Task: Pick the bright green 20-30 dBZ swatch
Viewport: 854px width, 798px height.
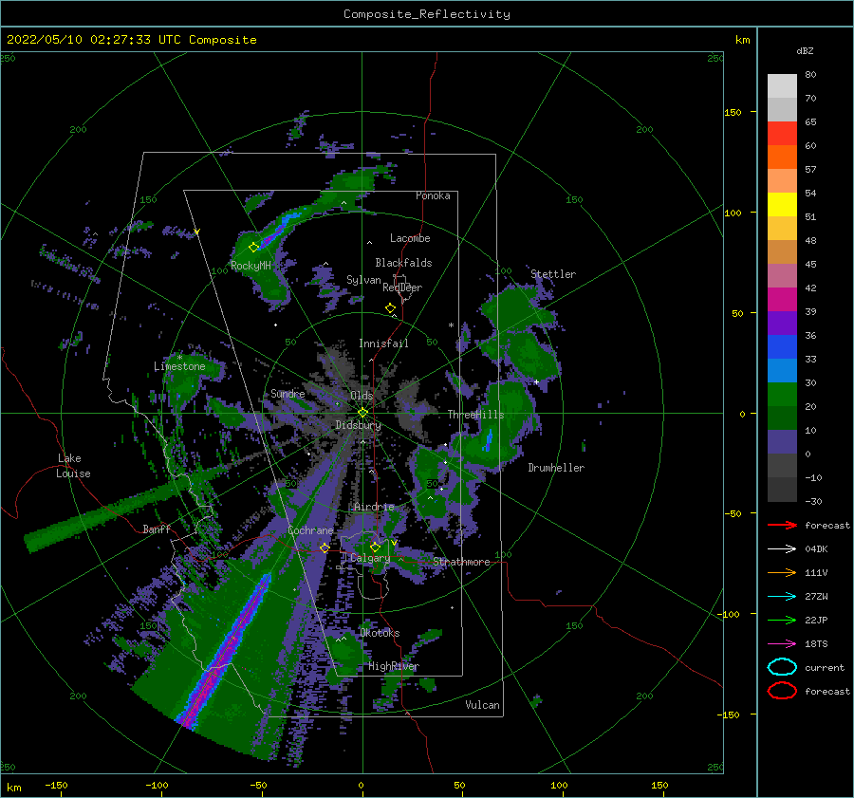Action: coord(782,395)
